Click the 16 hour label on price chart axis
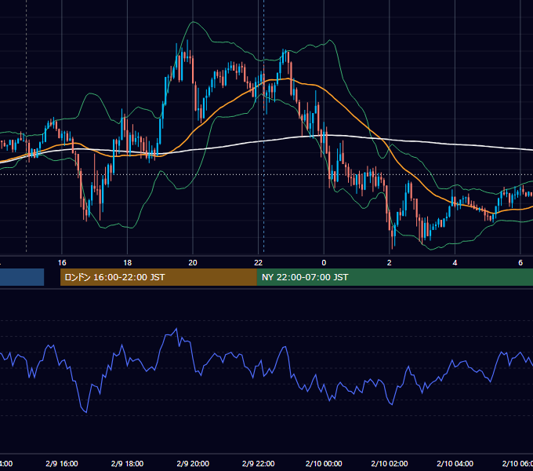Image resolution: width=533 pixels, height=471 pixels. tap(62, 263)
